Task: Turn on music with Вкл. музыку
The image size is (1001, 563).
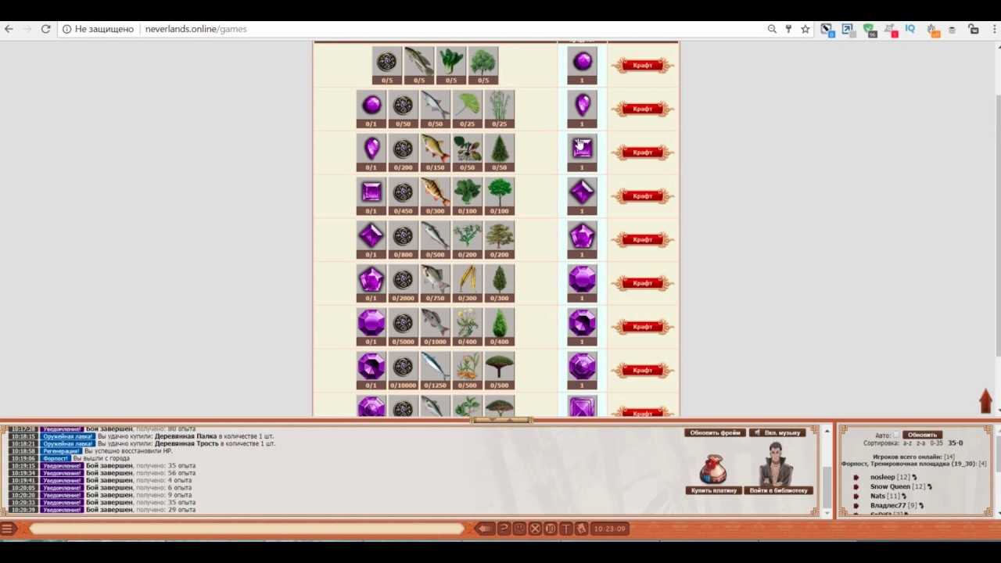Action: 777,432
